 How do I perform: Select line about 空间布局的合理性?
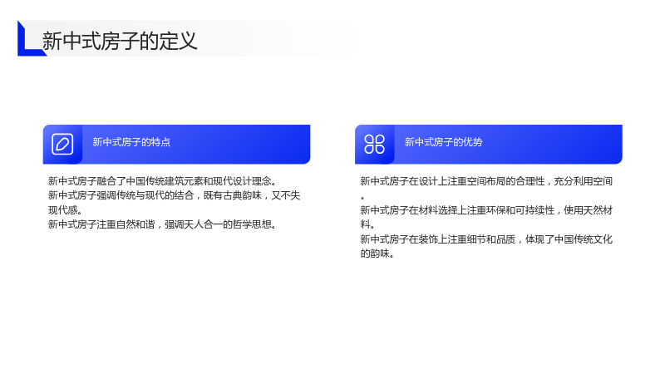click(x=486, y=181)
